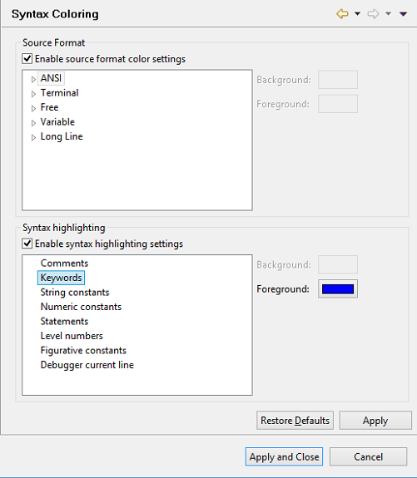Screen dimensions: 417x478
Task: Expand the Terminal tree node
Action: [x=33, y=94]
